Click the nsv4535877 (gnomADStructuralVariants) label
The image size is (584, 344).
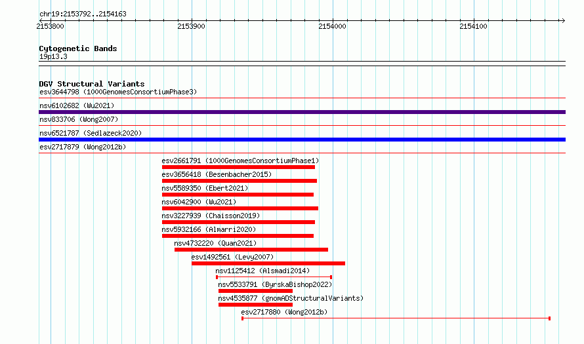[x=291, y=298]
